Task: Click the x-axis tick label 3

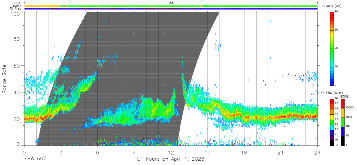Action: [61, 152]
